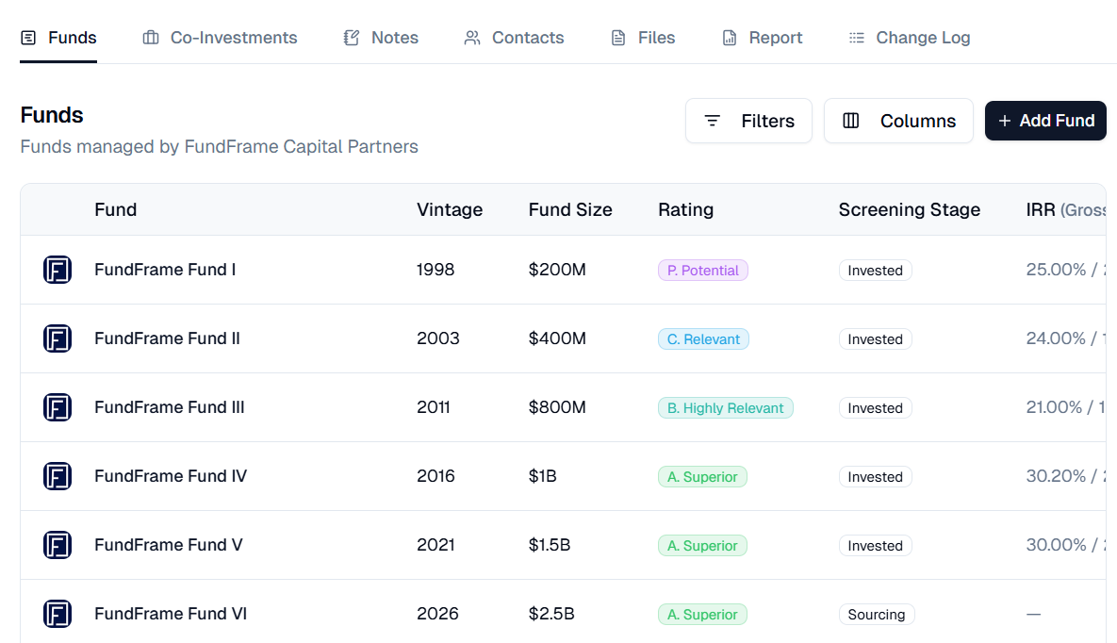Click the FundFrame Fund III logo icon
The height and width of the screenshot is (643, 1117).
point(57,407)
